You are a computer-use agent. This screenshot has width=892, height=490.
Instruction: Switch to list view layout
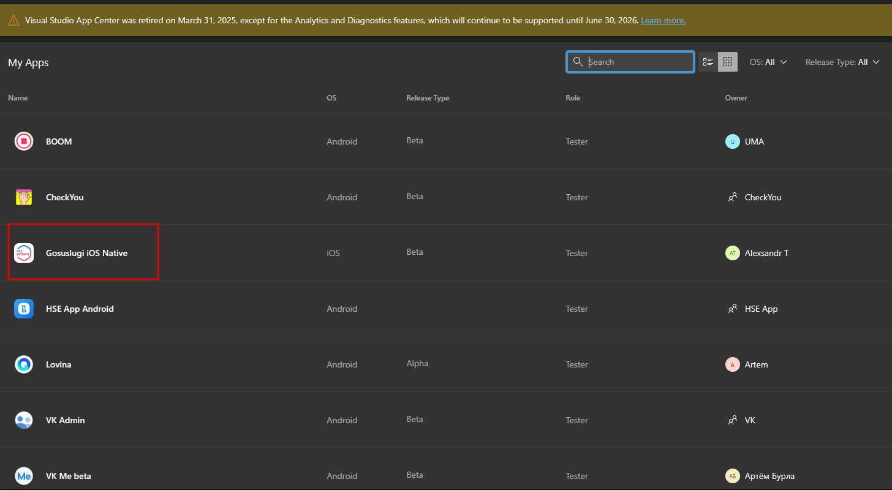click(x=708, y=62)
